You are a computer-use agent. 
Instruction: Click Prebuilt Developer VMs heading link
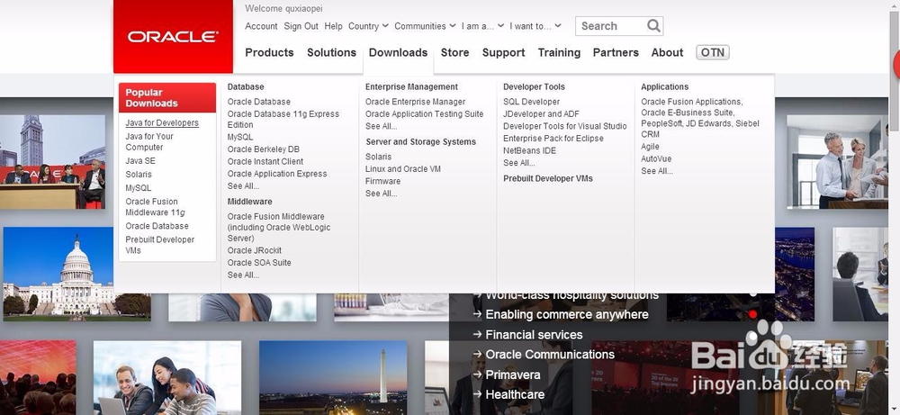[547, 178]
